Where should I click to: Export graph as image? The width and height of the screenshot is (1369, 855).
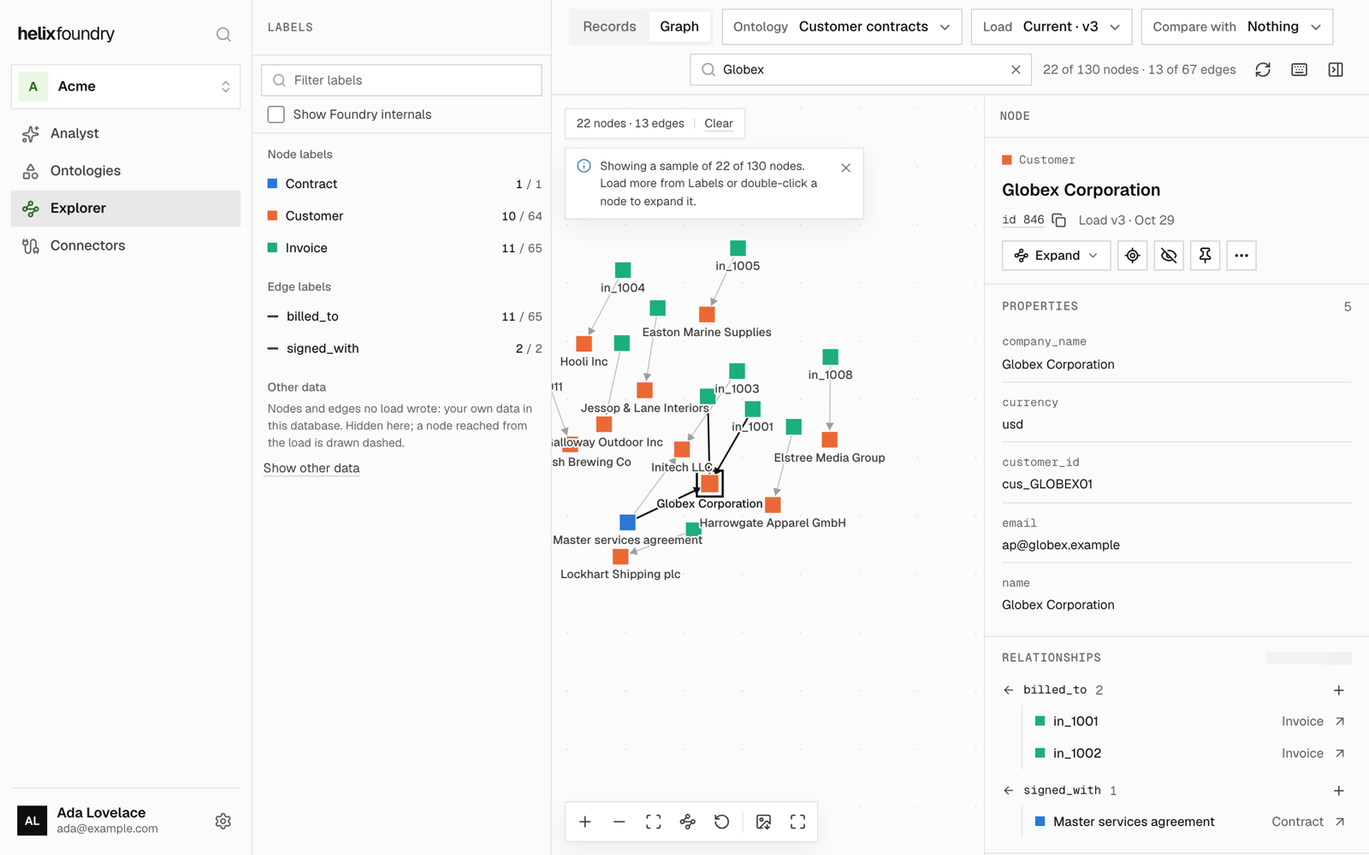(x=764, y=822)
